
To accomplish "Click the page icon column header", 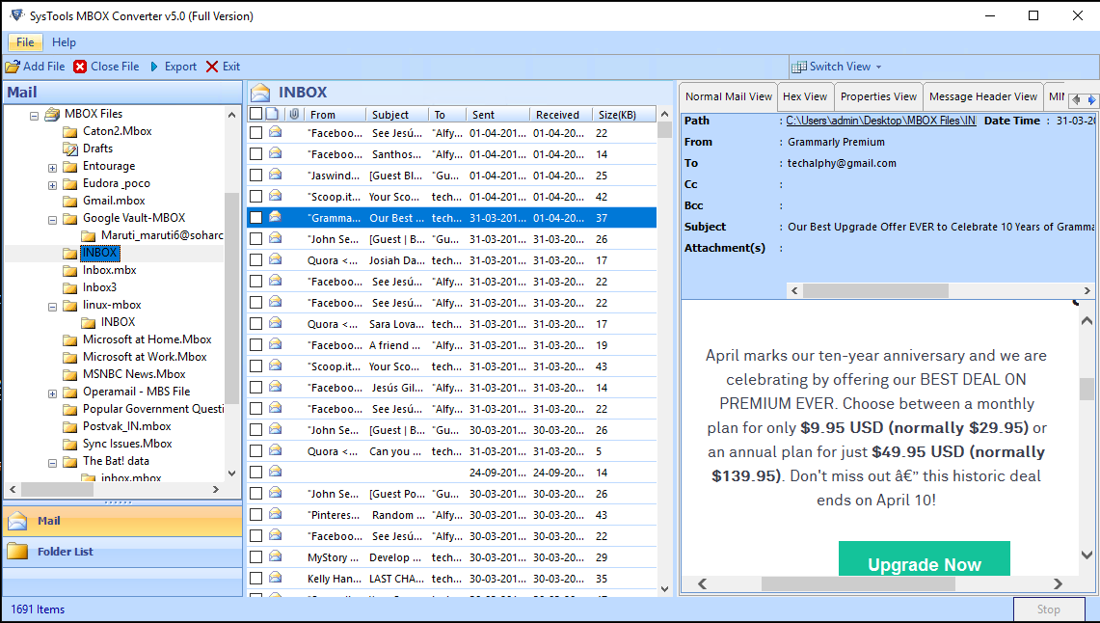I will click(272, 114).
